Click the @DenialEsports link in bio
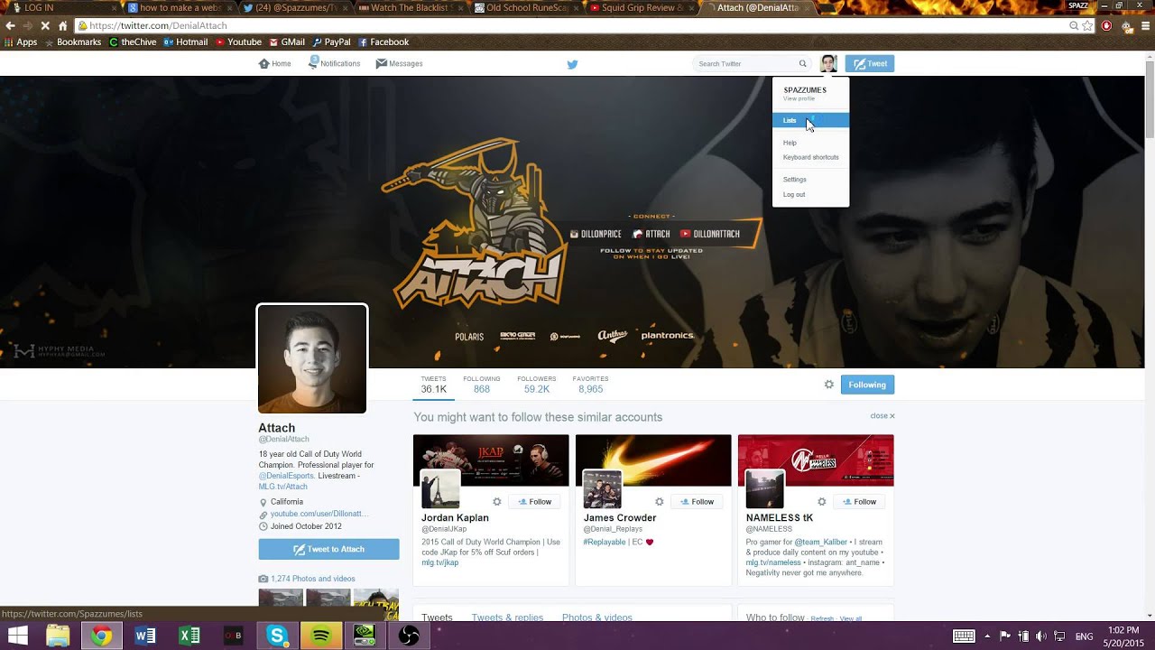1155x650 pixels. [286, 476]
